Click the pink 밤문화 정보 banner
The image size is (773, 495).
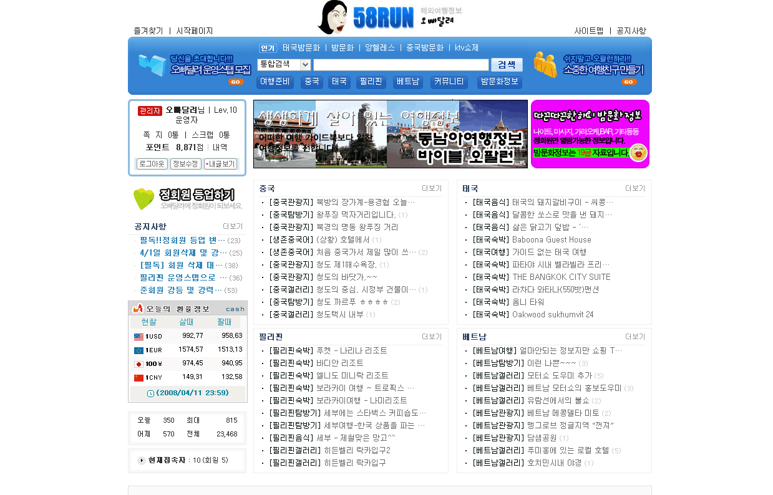[590, 134]
